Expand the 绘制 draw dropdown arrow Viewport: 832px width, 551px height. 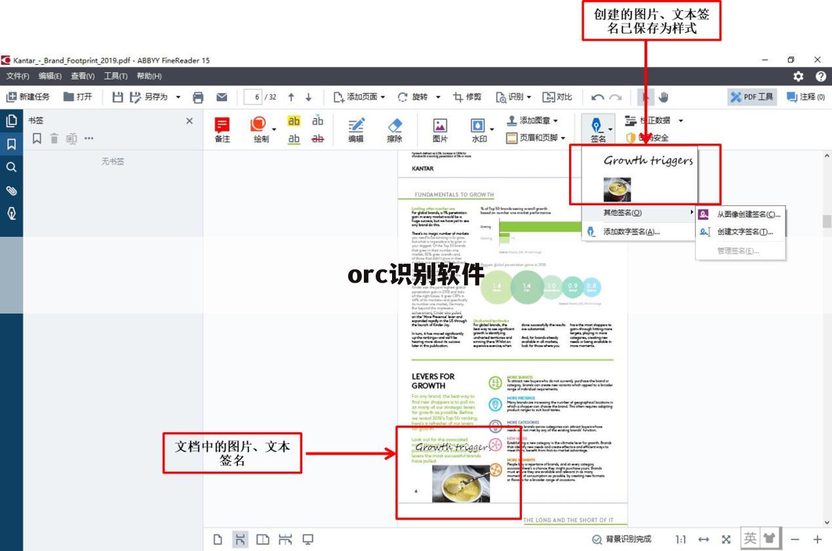point(273,129)
